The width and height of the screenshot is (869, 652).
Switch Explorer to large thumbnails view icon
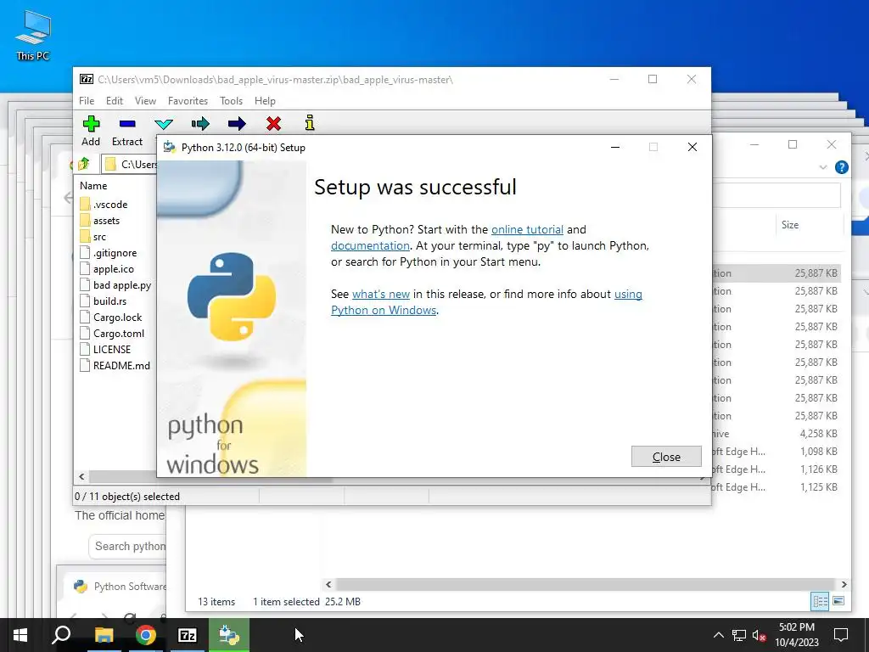click(x=838, y=601)
